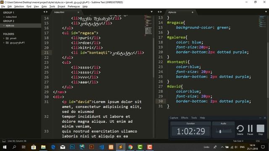
Task: Toggle sidebar using status bar icon
Action: [x=4, y=141]
